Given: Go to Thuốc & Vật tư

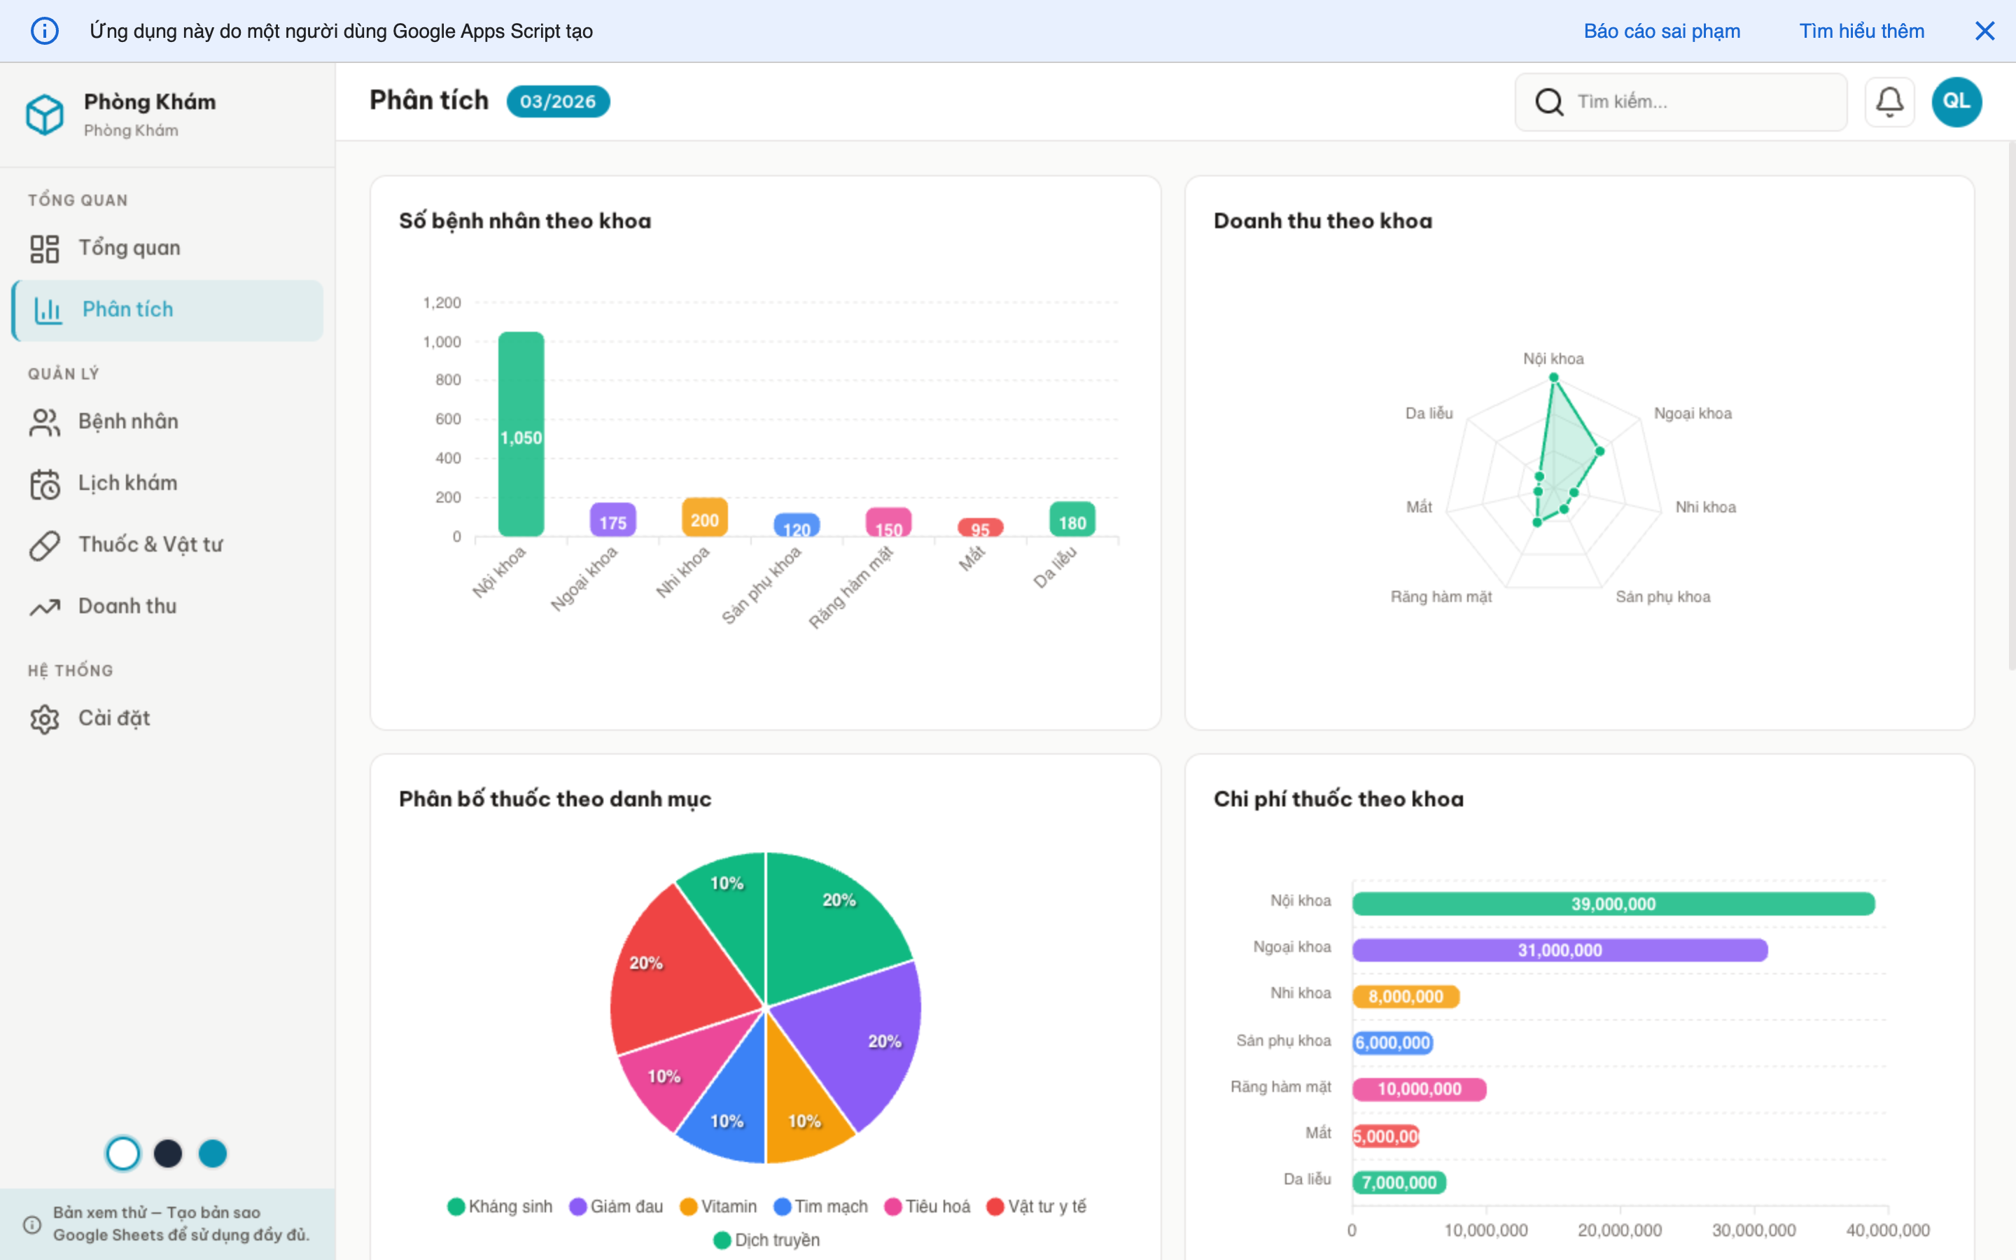Looking at the screenshot, I should [x=150, y=544].
